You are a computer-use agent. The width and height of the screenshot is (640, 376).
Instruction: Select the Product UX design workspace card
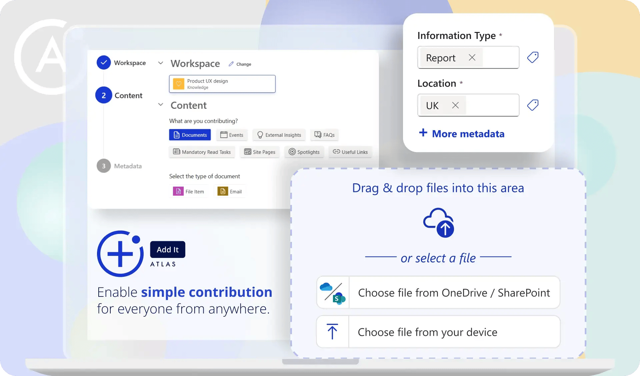click(x=222, y=84)
